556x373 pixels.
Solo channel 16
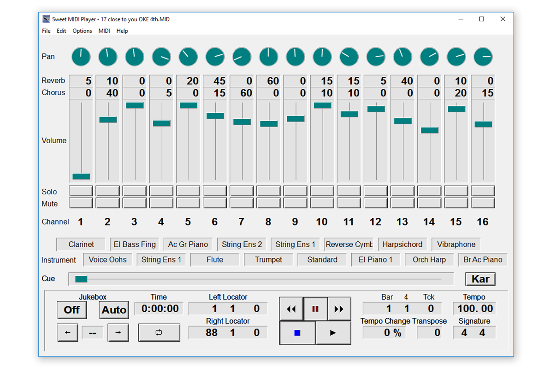483,191
